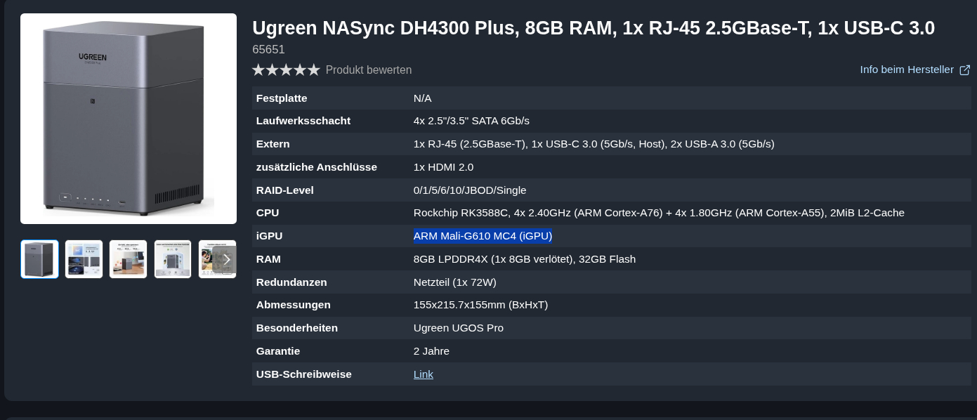
Task: Click the Rockchip RK3588C CPU specification text
Action: 658,213
